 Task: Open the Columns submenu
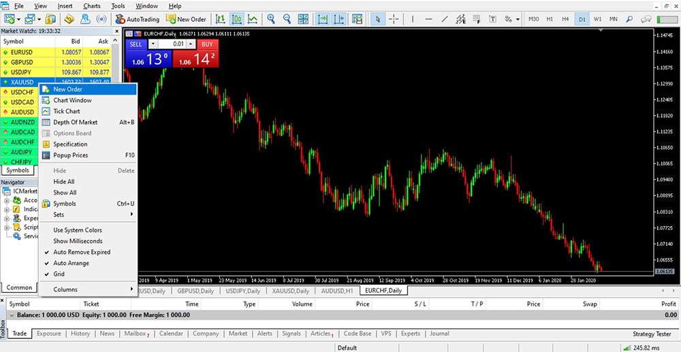coord(88,289)
